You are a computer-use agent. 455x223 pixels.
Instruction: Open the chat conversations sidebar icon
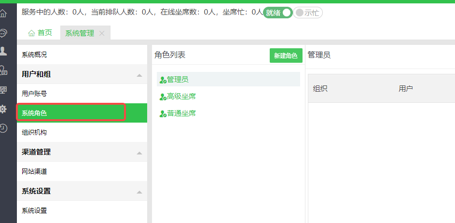point(3,33)
